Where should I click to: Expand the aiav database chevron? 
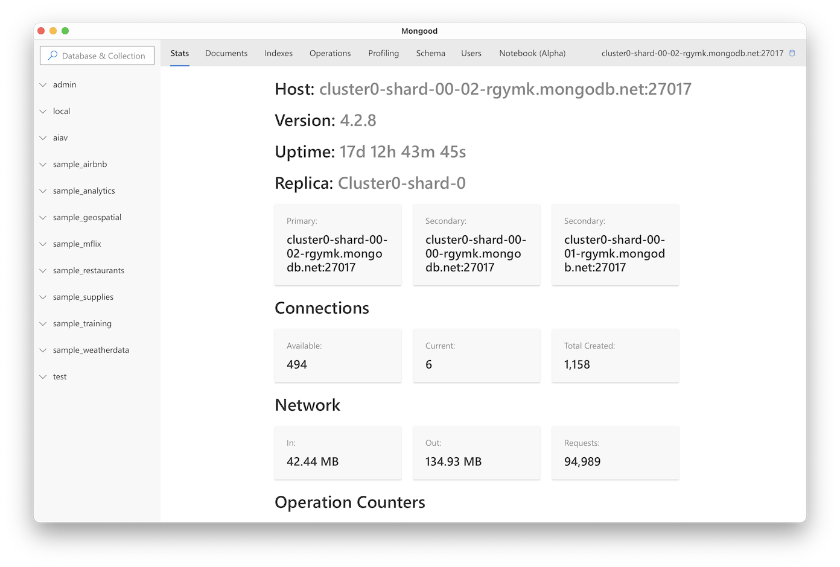tap(43, 138)
